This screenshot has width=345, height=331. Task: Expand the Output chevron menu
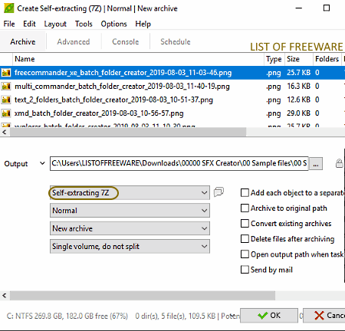tap(42, 163)
